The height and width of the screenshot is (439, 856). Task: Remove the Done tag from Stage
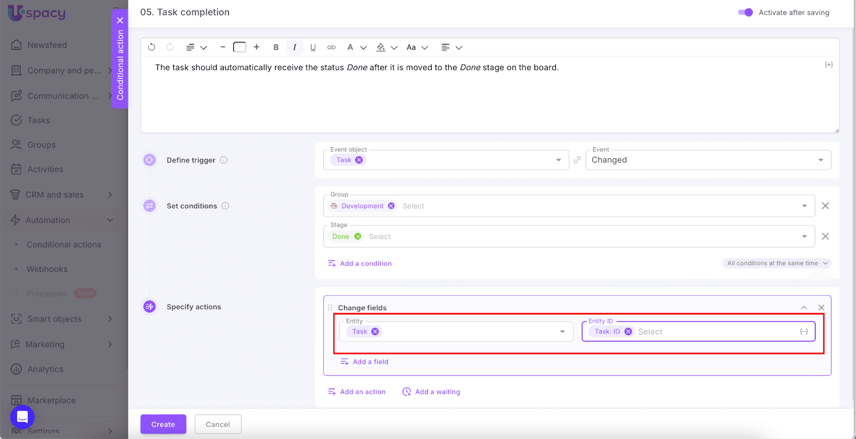point(358,236)
